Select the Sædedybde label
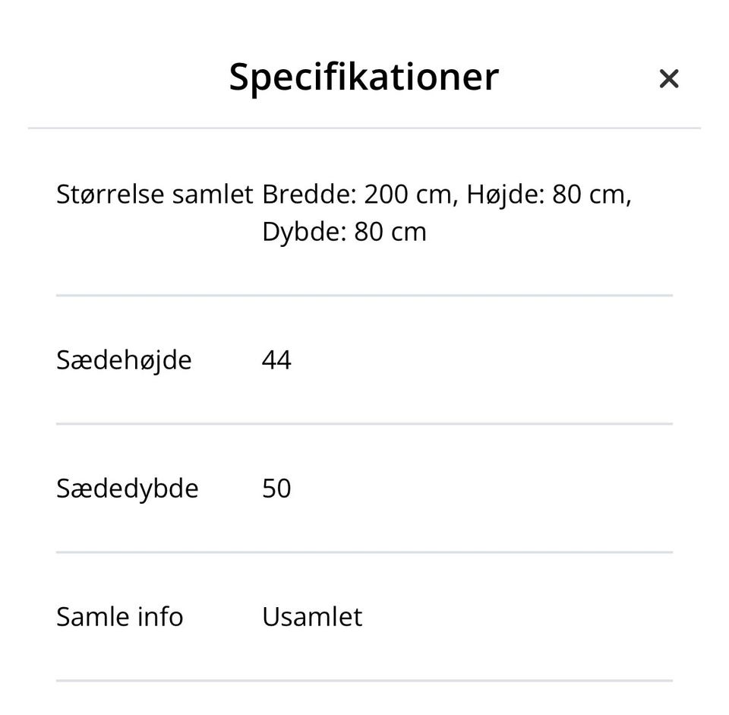The width and height of the screenshot is (729, 715). coord(127,489)
